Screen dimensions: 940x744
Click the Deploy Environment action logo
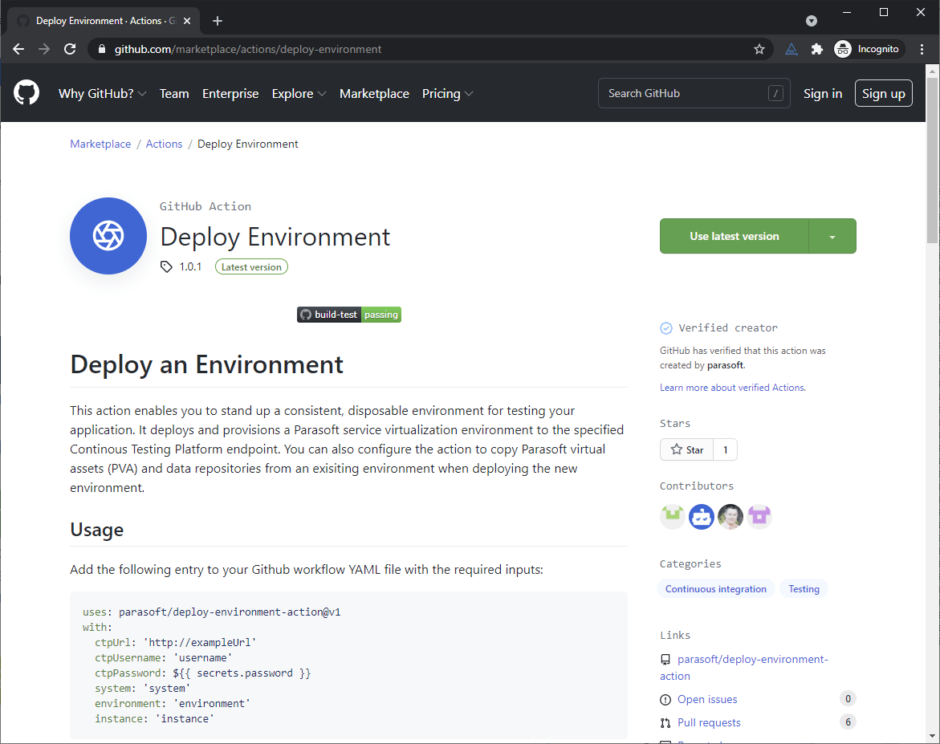click(x=108, y=236)
